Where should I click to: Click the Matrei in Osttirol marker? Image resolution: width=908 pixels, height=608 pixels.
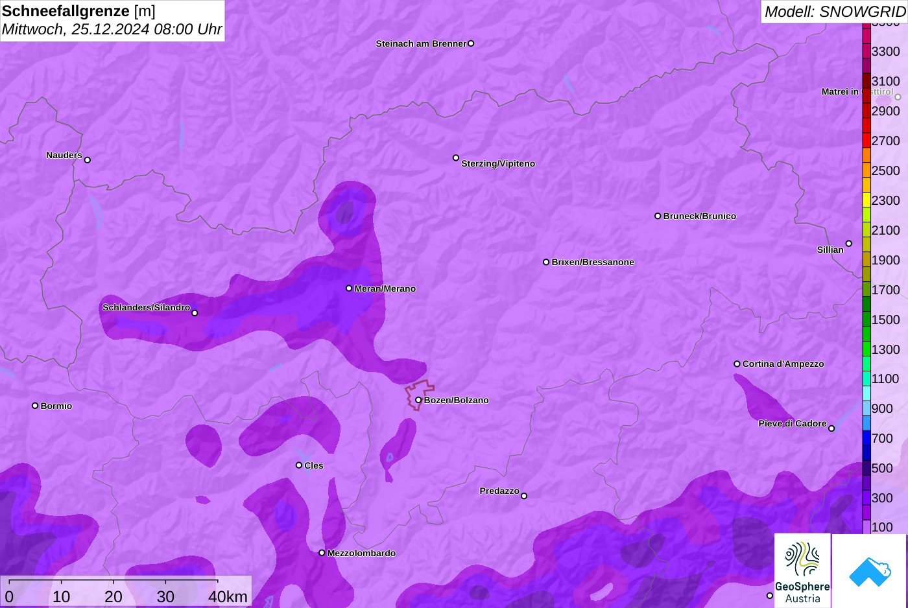[x=898, y=97]
